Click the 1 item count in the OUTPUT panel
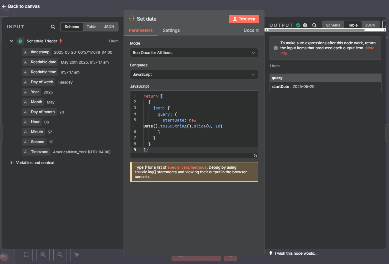Screen dimensions: 389x264 (x=275, y=66)
